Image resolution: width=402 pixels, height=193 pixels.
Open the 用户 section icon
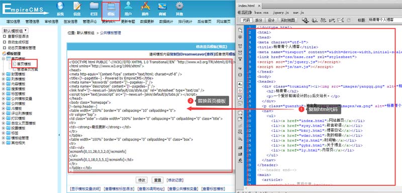click(128, 9)
